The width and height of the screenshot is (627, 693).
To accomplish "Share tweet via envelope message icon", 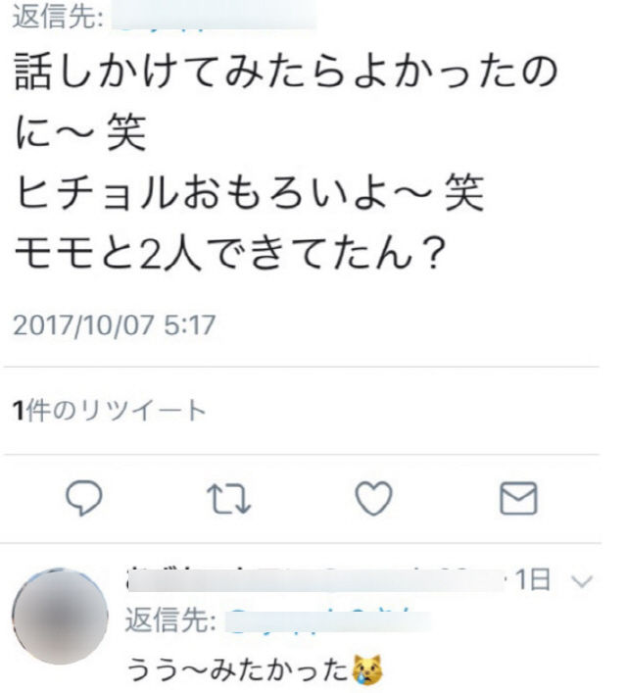I will pos(518,499).
